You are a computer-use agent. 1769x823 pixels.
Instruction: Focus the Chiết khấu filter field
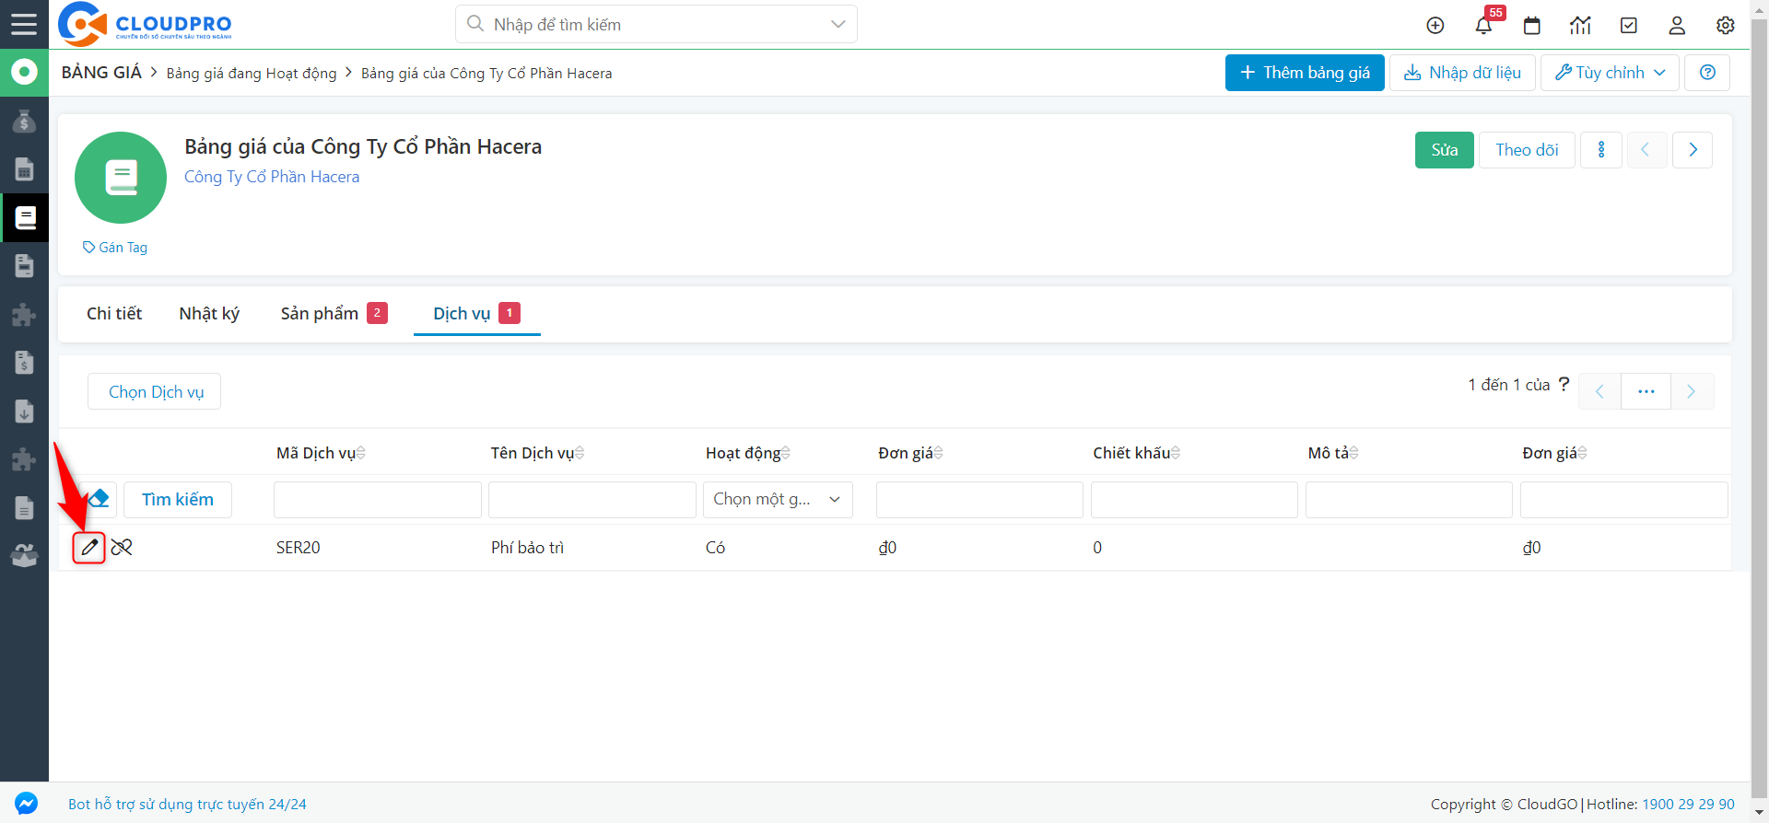pyautogui.click(x=1194, y=499)
